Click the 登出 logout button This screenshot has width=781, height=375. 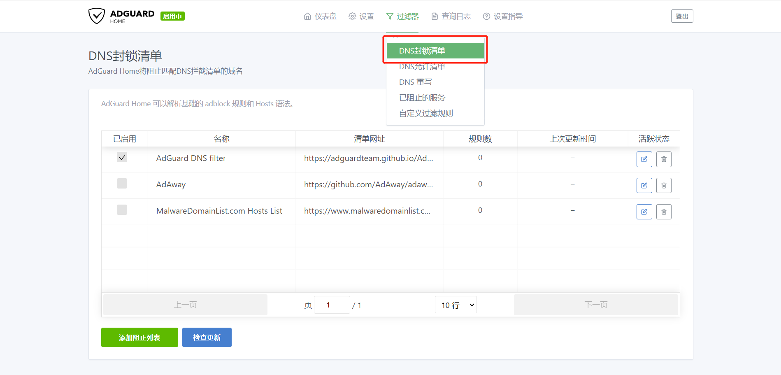point(682,16)
